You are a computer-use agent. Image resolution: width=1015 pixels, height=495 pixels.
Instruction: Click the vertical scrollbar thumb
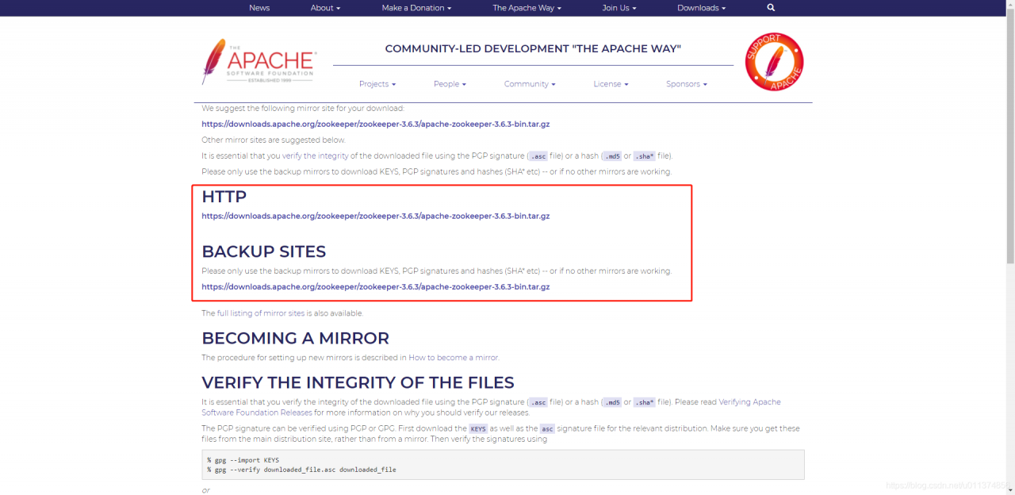coord(1009,136)
